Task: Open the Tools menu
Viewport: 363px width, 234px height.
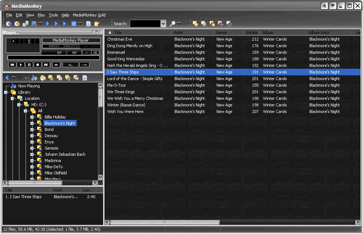Action: click(x=53, y=15)
